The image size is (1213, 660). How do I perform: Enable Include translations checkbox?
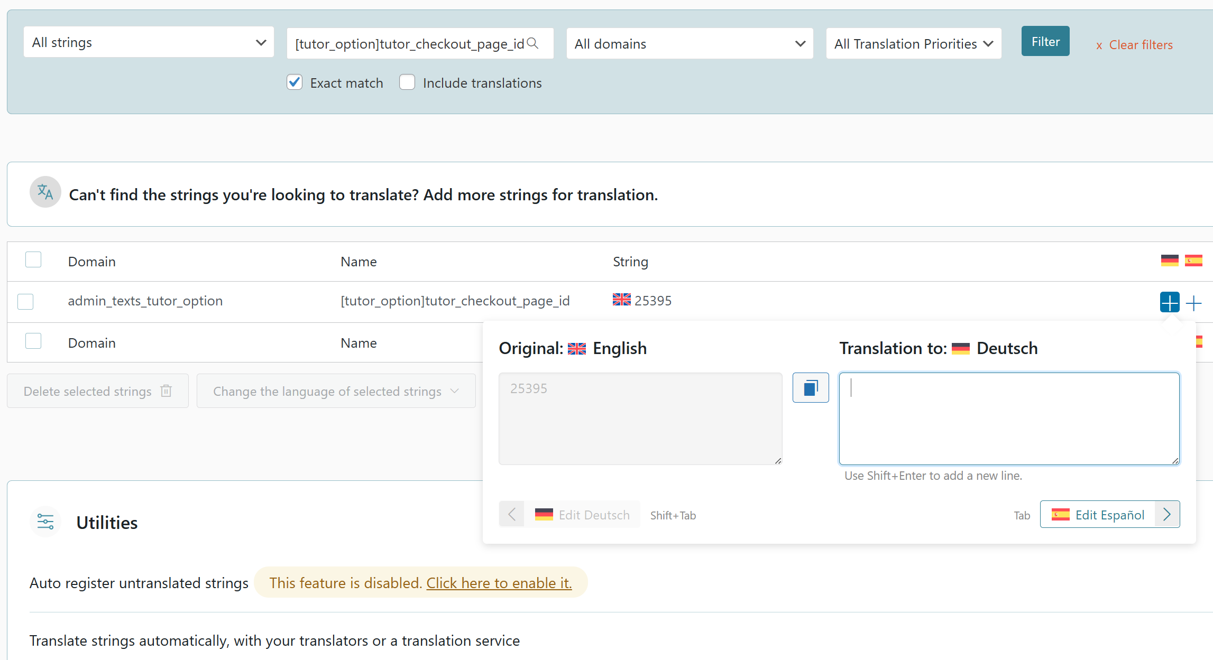pyautogui.click(x=407, y=82)
